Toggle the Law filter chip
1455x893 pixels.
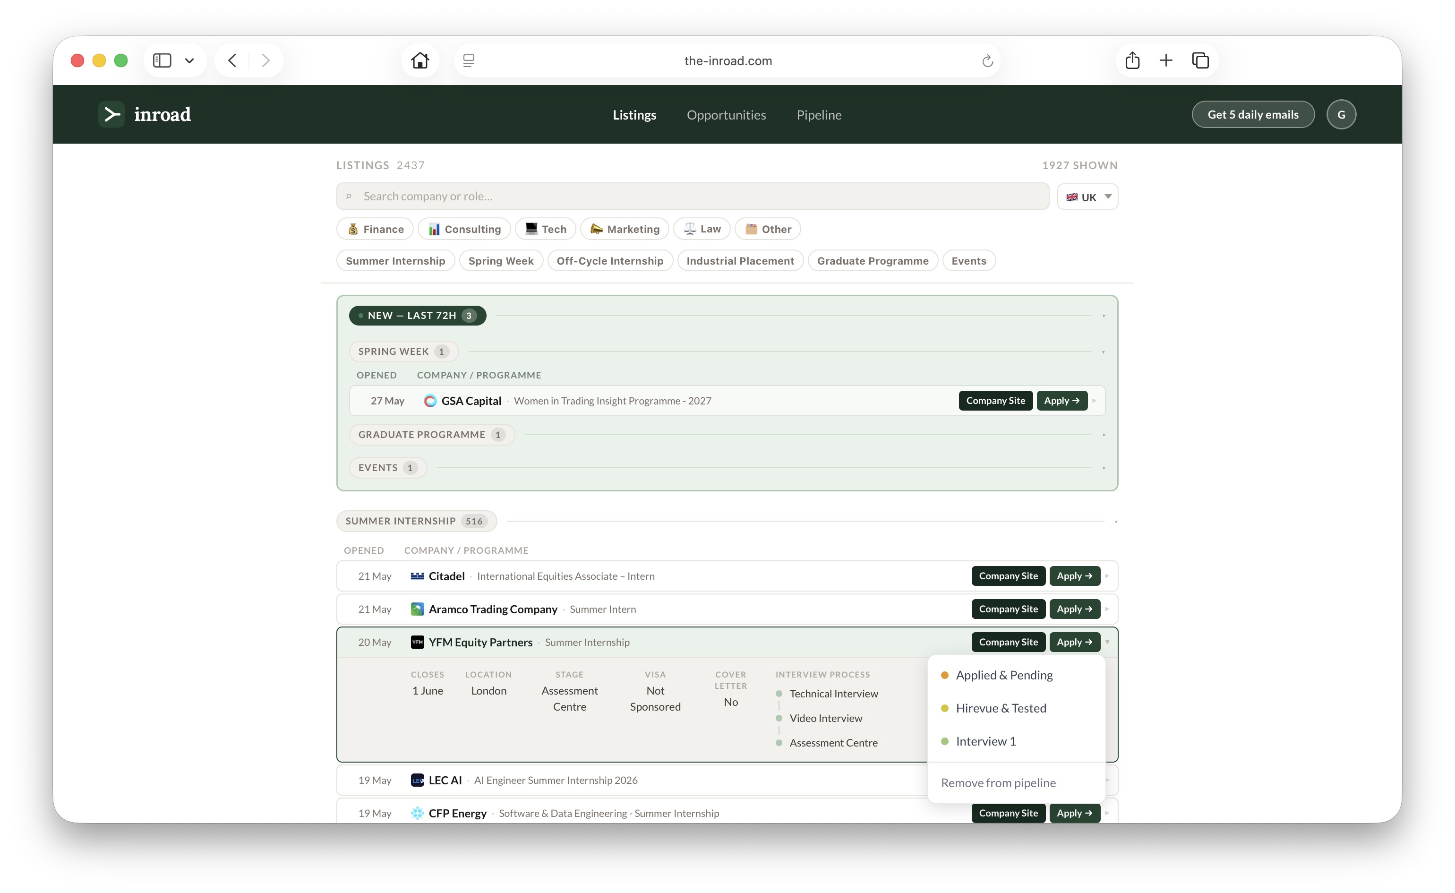pos(702,229)
